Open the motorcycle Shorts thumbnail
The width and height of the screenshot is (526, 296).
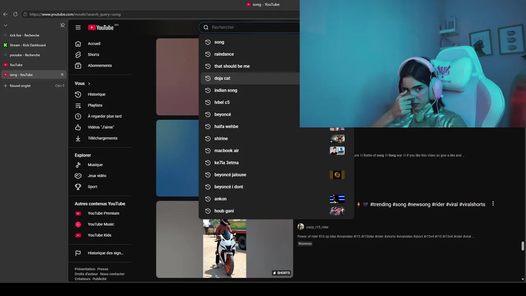[x=224, y=239]
